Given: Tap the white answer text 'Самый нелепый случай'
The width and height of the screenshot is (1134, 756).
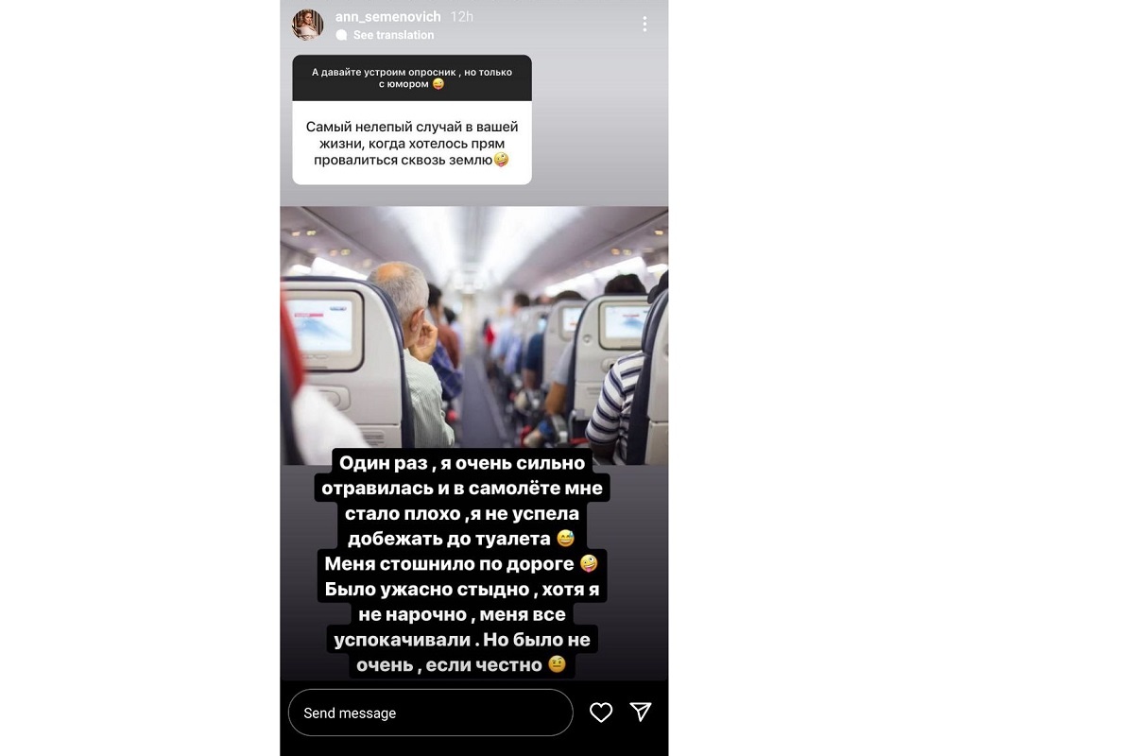Looking at the screenshot, I should (x=412, y=143).
